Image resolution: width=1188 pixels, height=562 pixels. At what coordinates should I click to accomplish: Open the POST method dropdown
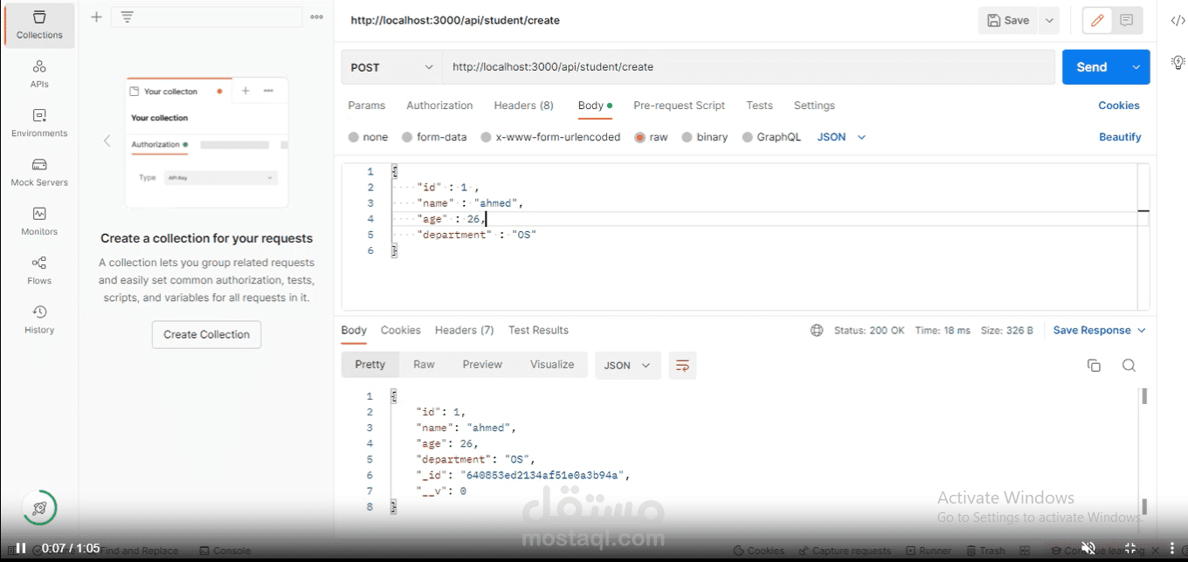[x=391, y=67]
